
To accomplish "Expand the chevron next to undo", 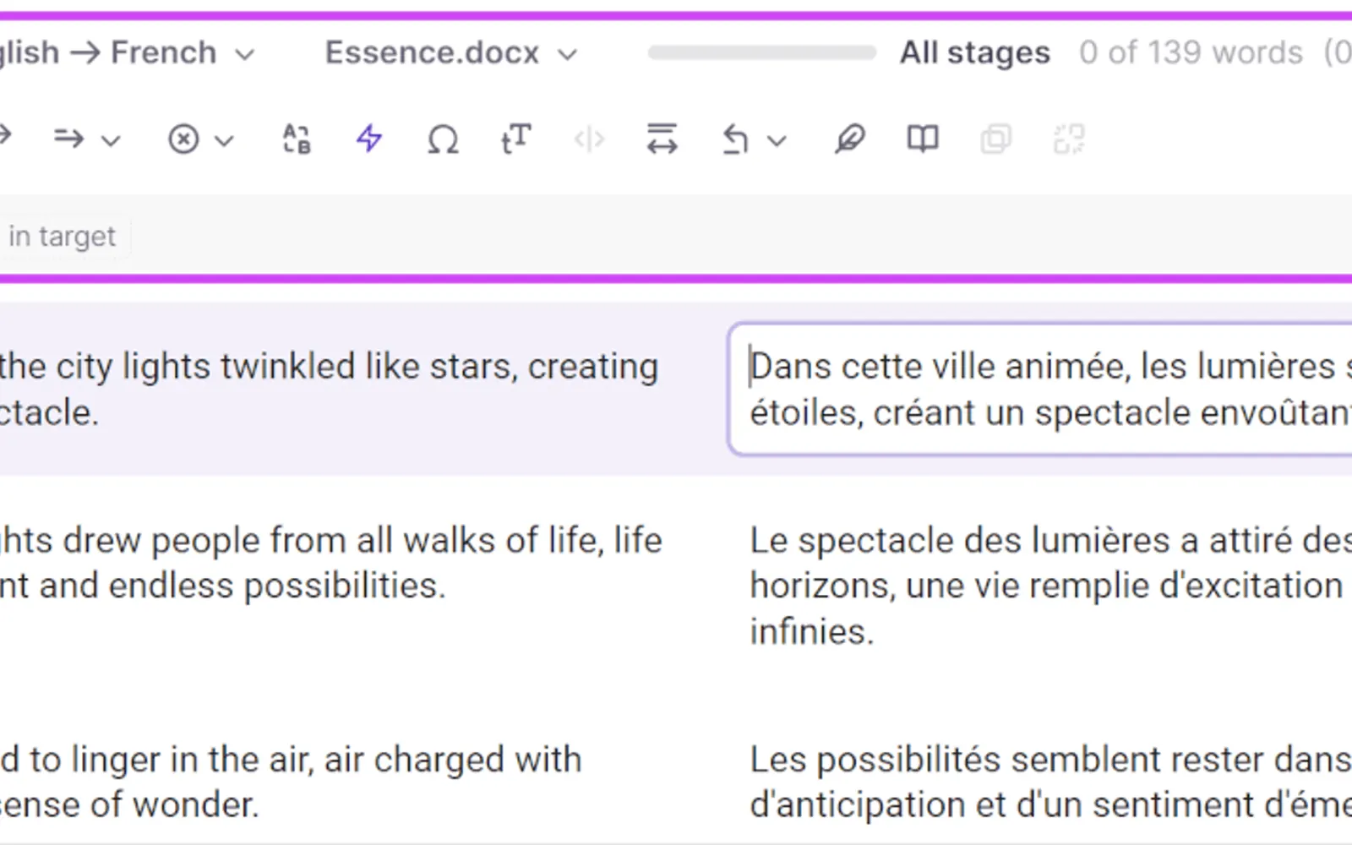I will tap(777, 140).
